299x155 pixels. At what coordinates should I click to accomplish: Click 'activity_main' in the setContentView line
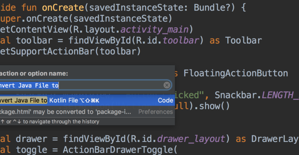154,30
